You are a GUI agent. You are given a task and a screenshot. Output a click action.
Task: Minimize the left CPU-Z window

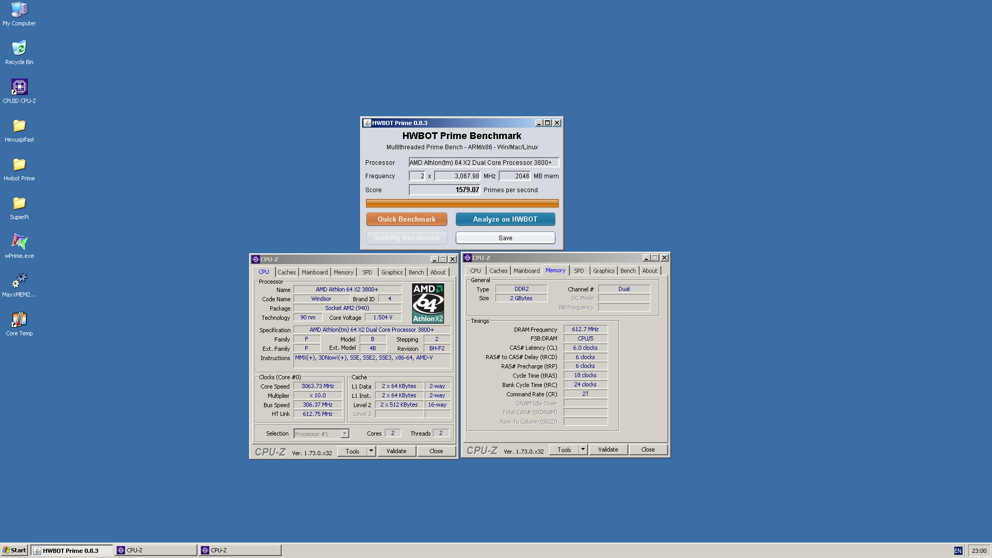[x=435, y=259]
